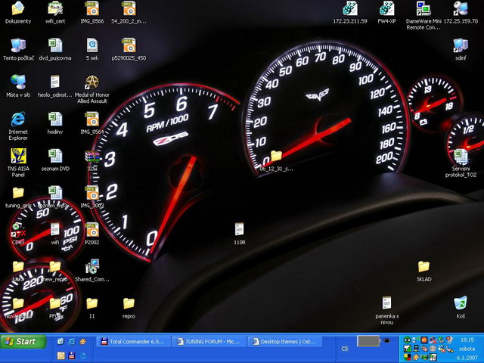This screenshot has height=363, width=484.
Task: Click the Start button
Action: point(23,342)
